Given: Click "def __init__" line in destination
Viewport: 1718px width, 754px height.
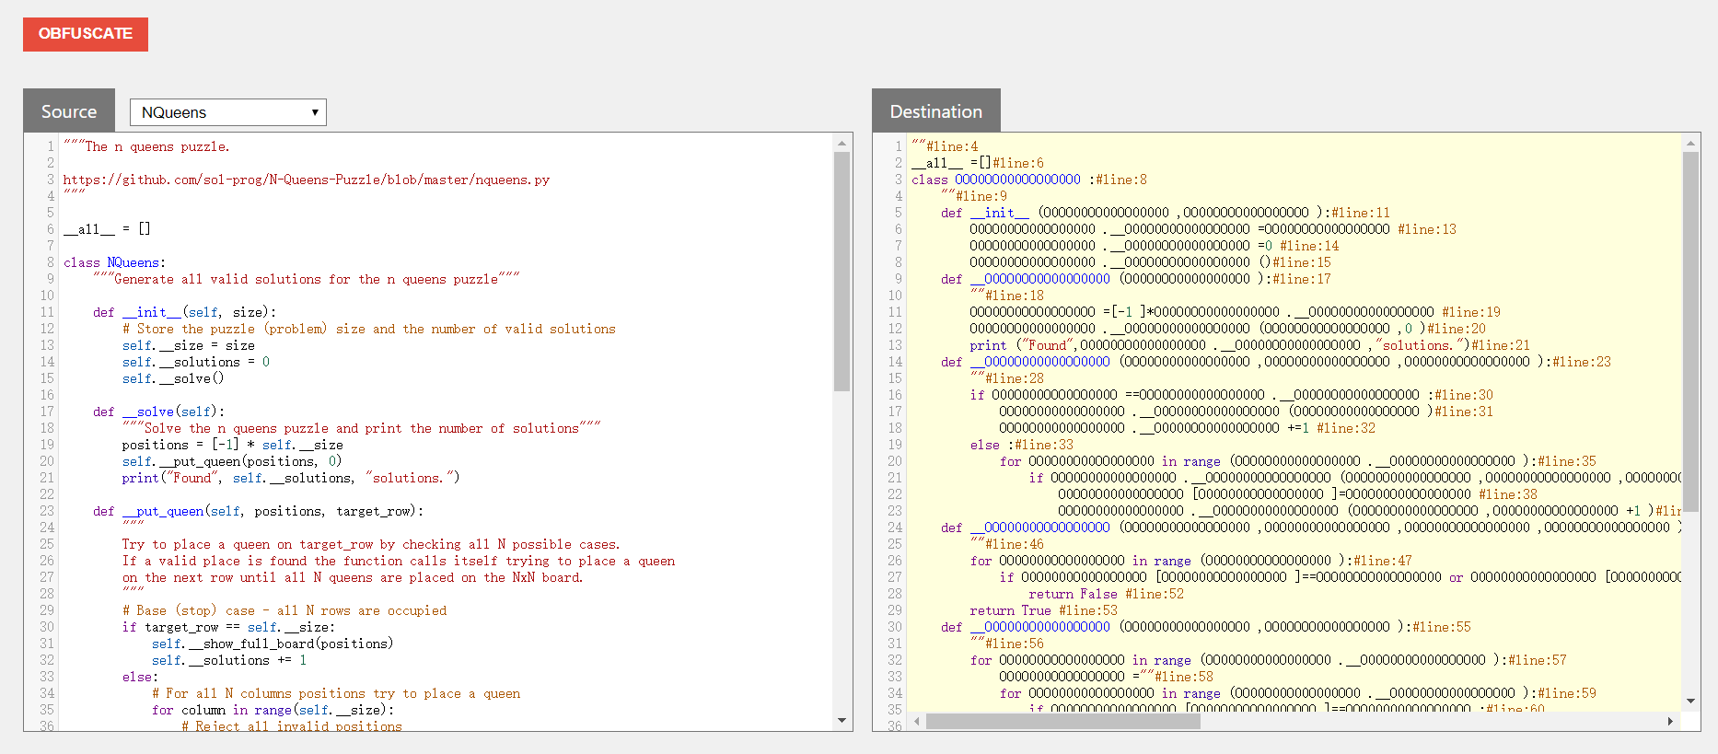Looking at the screenshot, I should (1166, 213).
